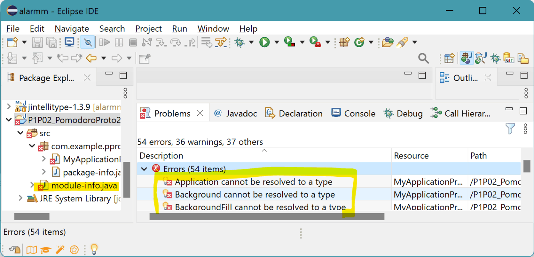This screenshot has height=257, width=534.
Task: Close the Problems view tab
Action: 200,113
